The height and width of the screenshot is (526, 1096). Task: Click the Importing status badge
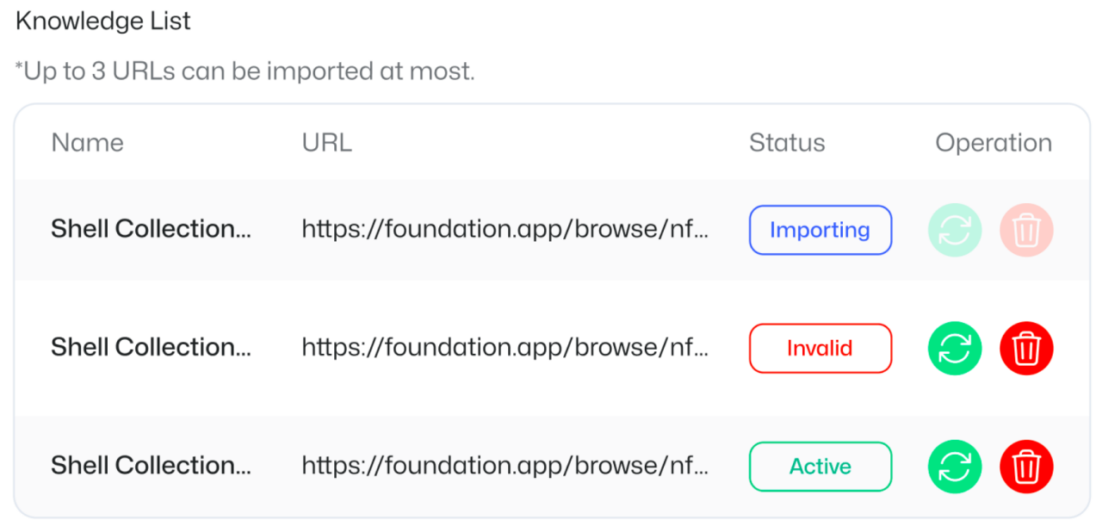[820, 230]
